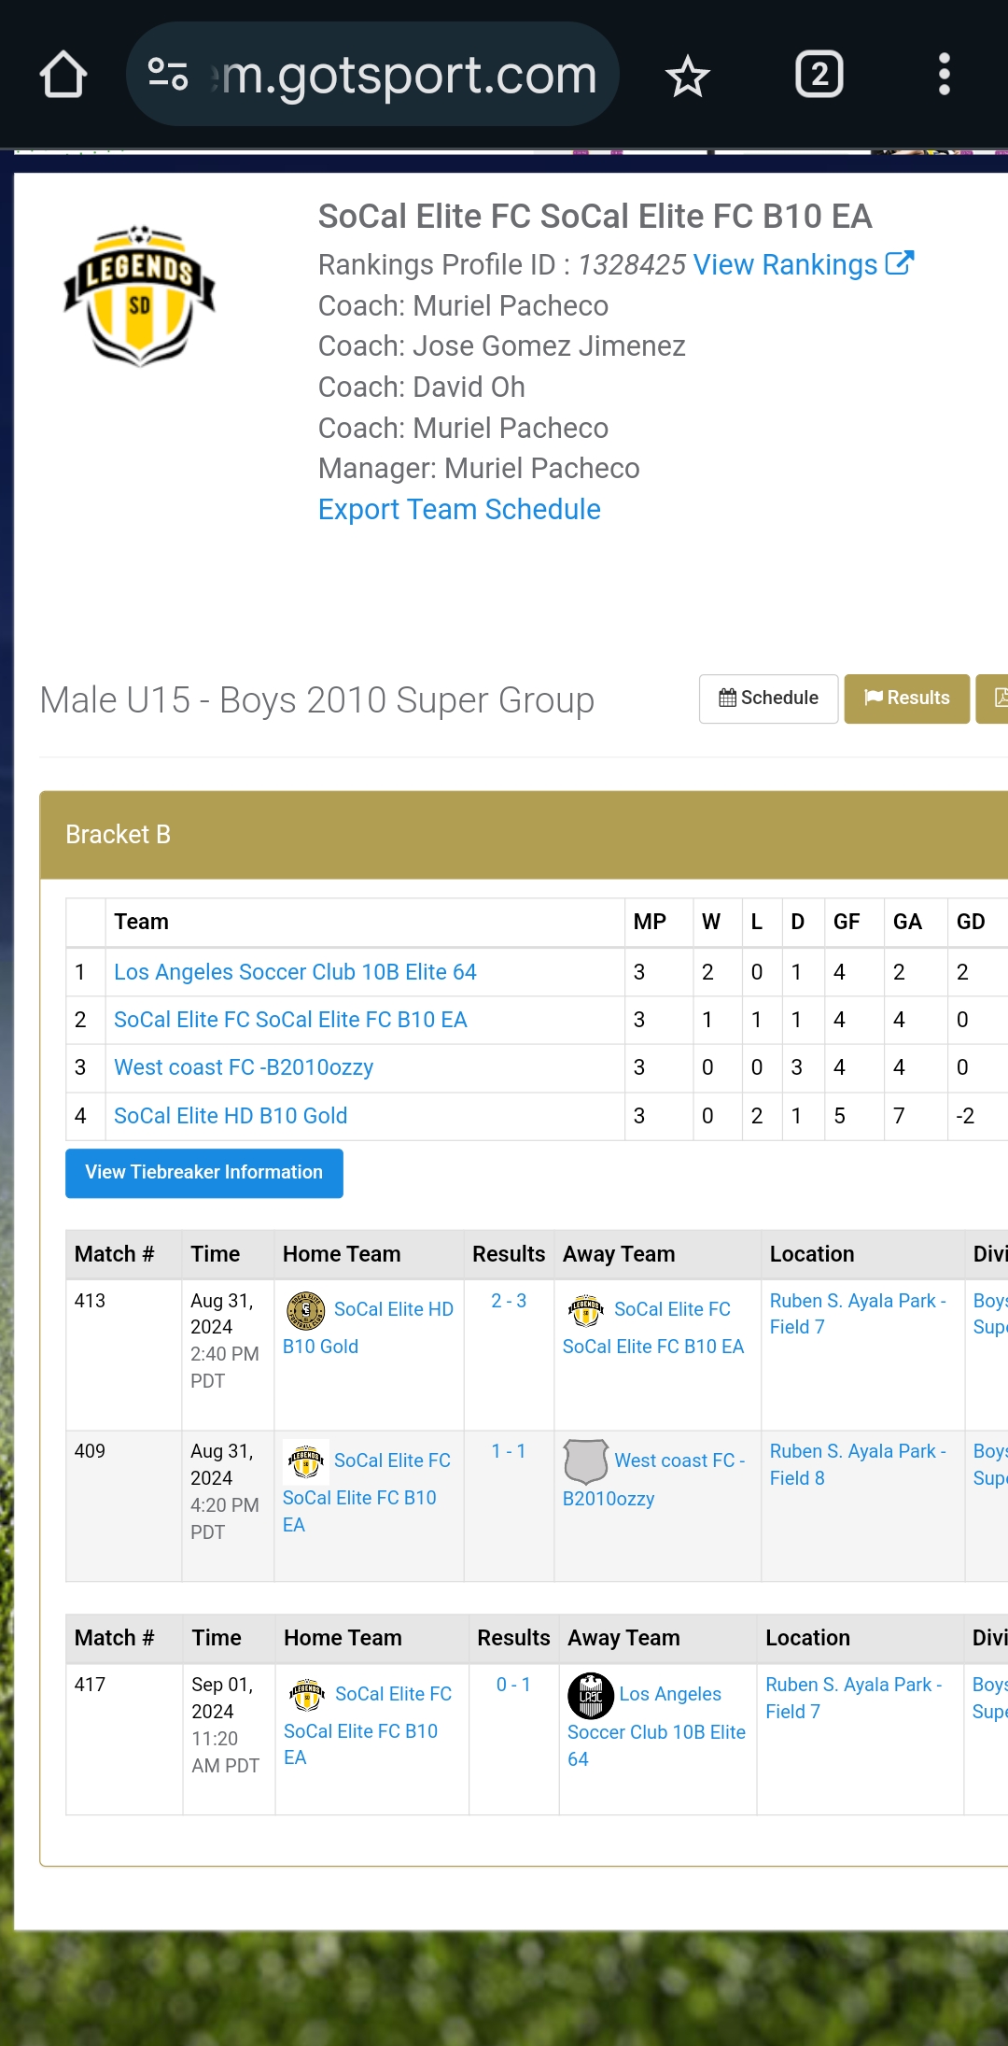Open West coast FC -B2010ozzy standings link
The height and width of the screenshot is (2046, 1008).
pos(244,1067)
